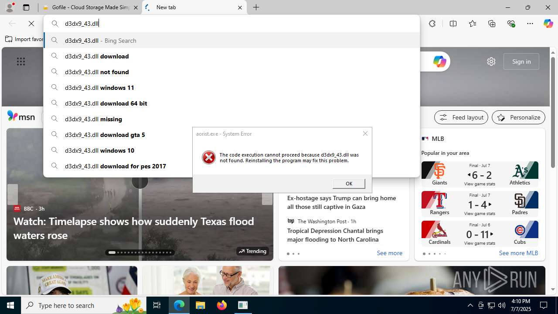Open Texas flood timelapse headline

[134, 228]
